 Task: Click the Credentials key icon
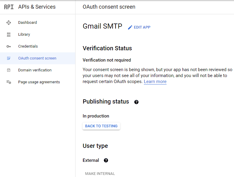(9, 46)
